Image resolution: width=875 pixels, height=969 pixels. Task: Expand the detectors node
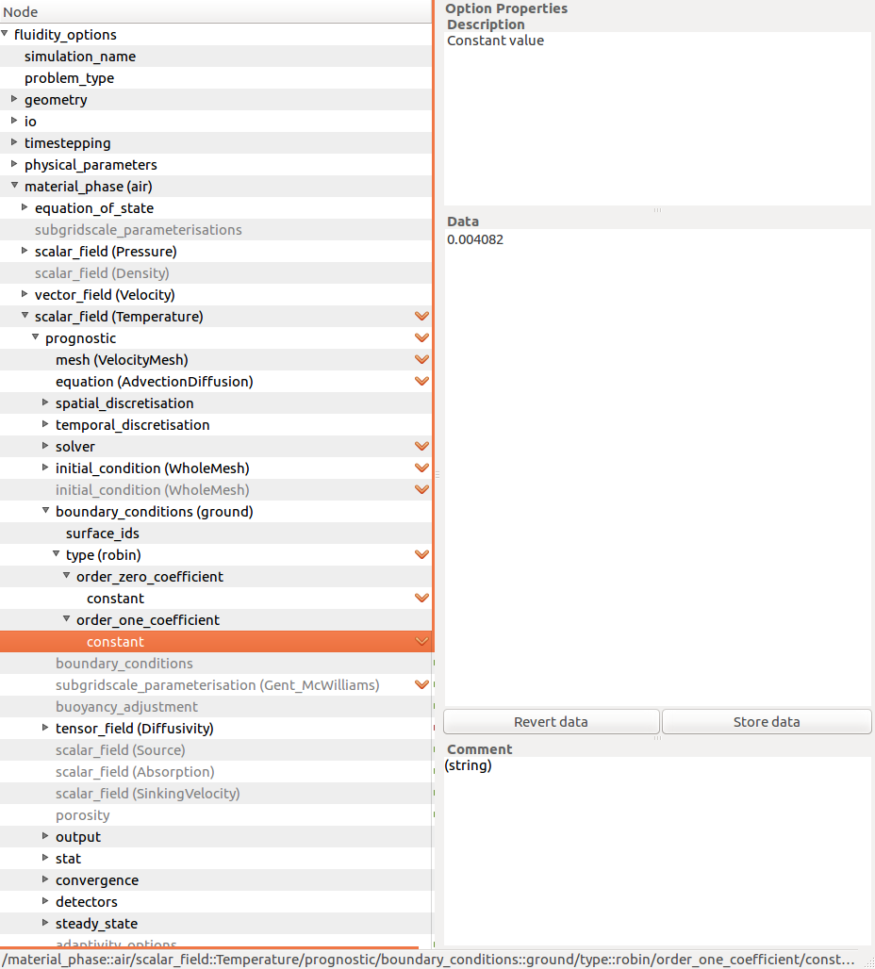45,900
